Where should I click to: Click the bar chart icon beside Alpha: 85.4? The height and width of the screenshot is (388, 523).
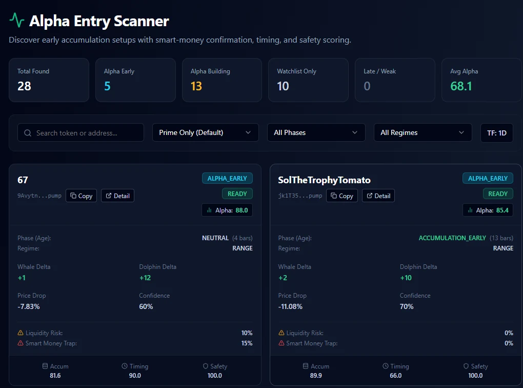pyautogui.click(x=470, y=210)
